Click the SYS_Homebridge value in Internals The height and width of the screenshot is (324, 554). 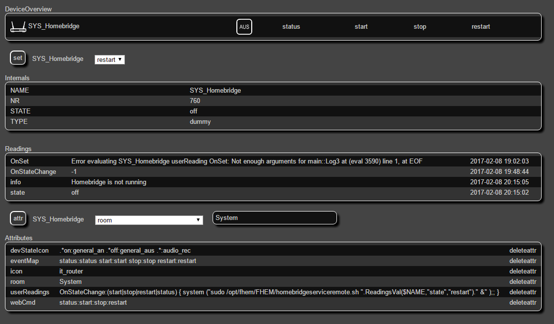pyautogui.click(x=215, y=91)
